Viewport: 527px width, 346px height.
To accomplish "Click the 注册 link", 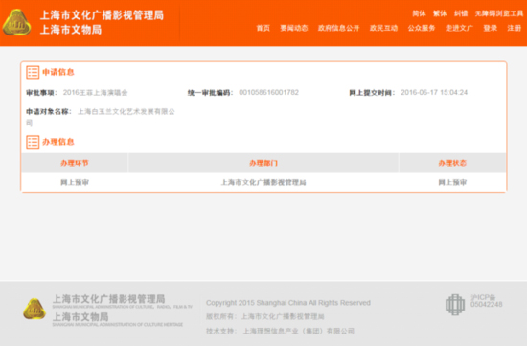I will [515, 28].
